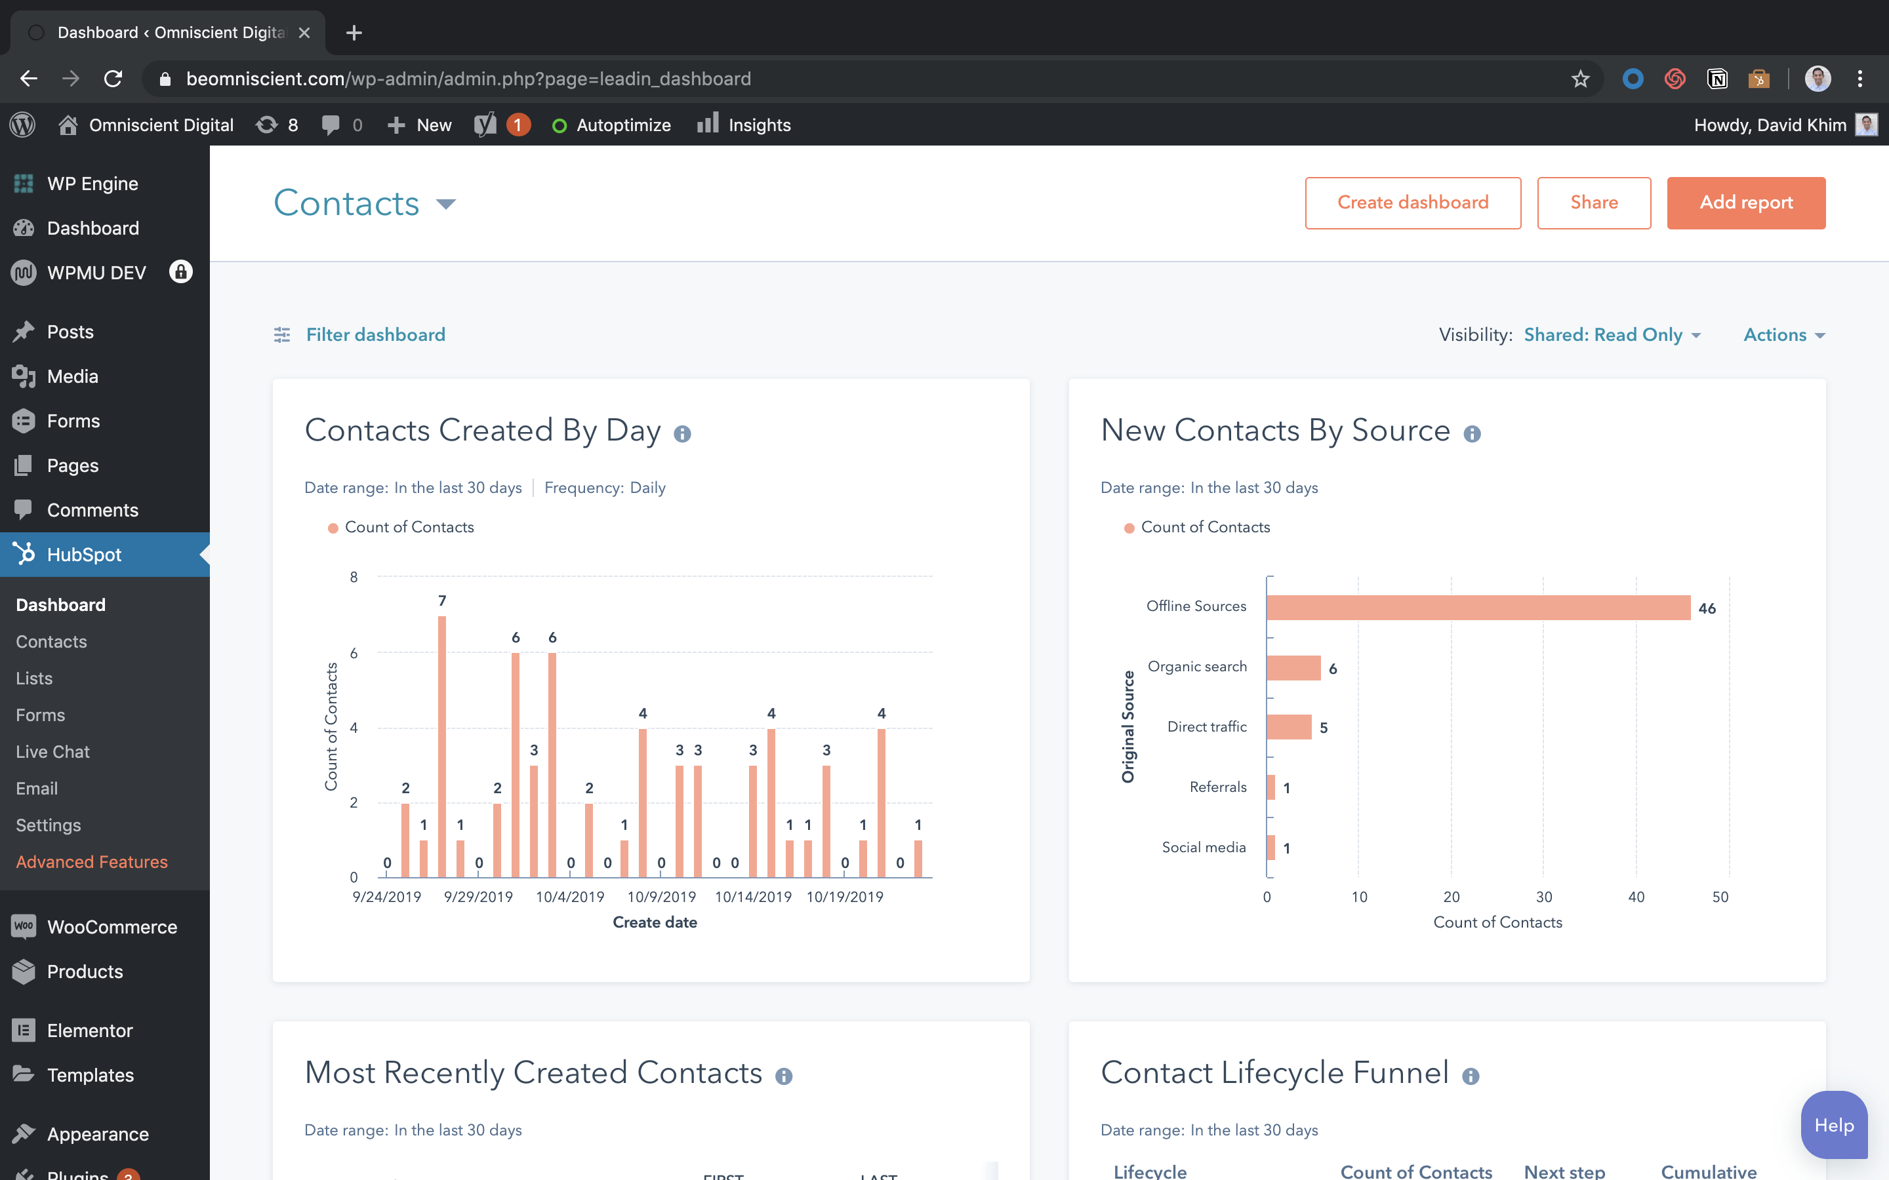The width and height of the screenshot is (1889, 1180).
Task: Click the info icon beside Contact Lifecycle Funnel
Action: 1471,1077
